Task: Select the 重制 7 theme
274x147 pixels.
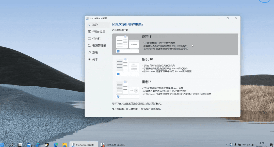Action: point(175,89)
